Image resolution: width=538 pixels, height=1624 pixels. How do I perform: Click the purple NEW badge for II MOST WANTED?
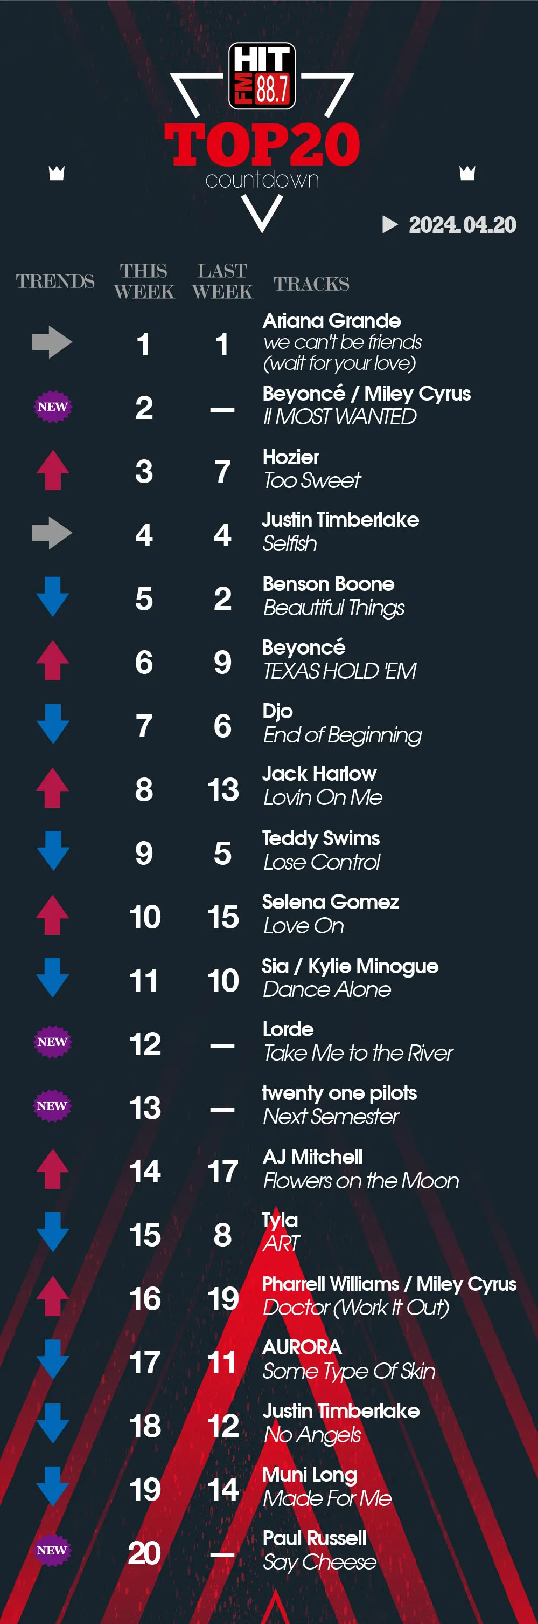click(x=52, y=407)
